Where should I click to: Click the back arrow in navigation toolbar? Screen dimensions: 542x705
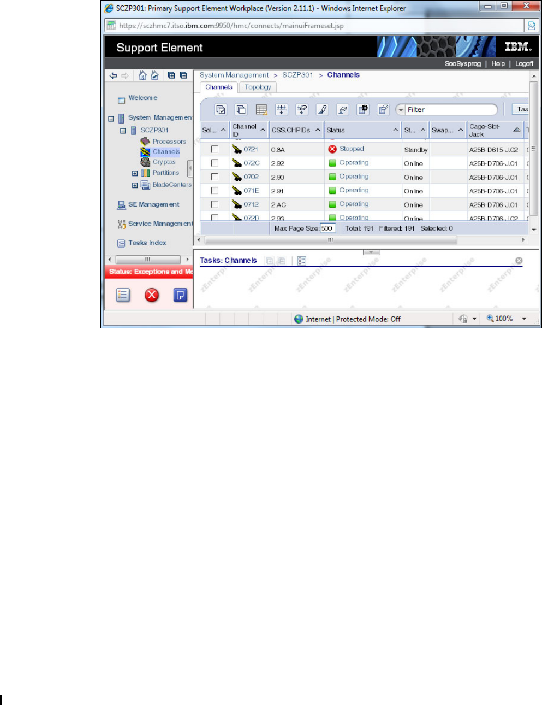pos(114,75)
